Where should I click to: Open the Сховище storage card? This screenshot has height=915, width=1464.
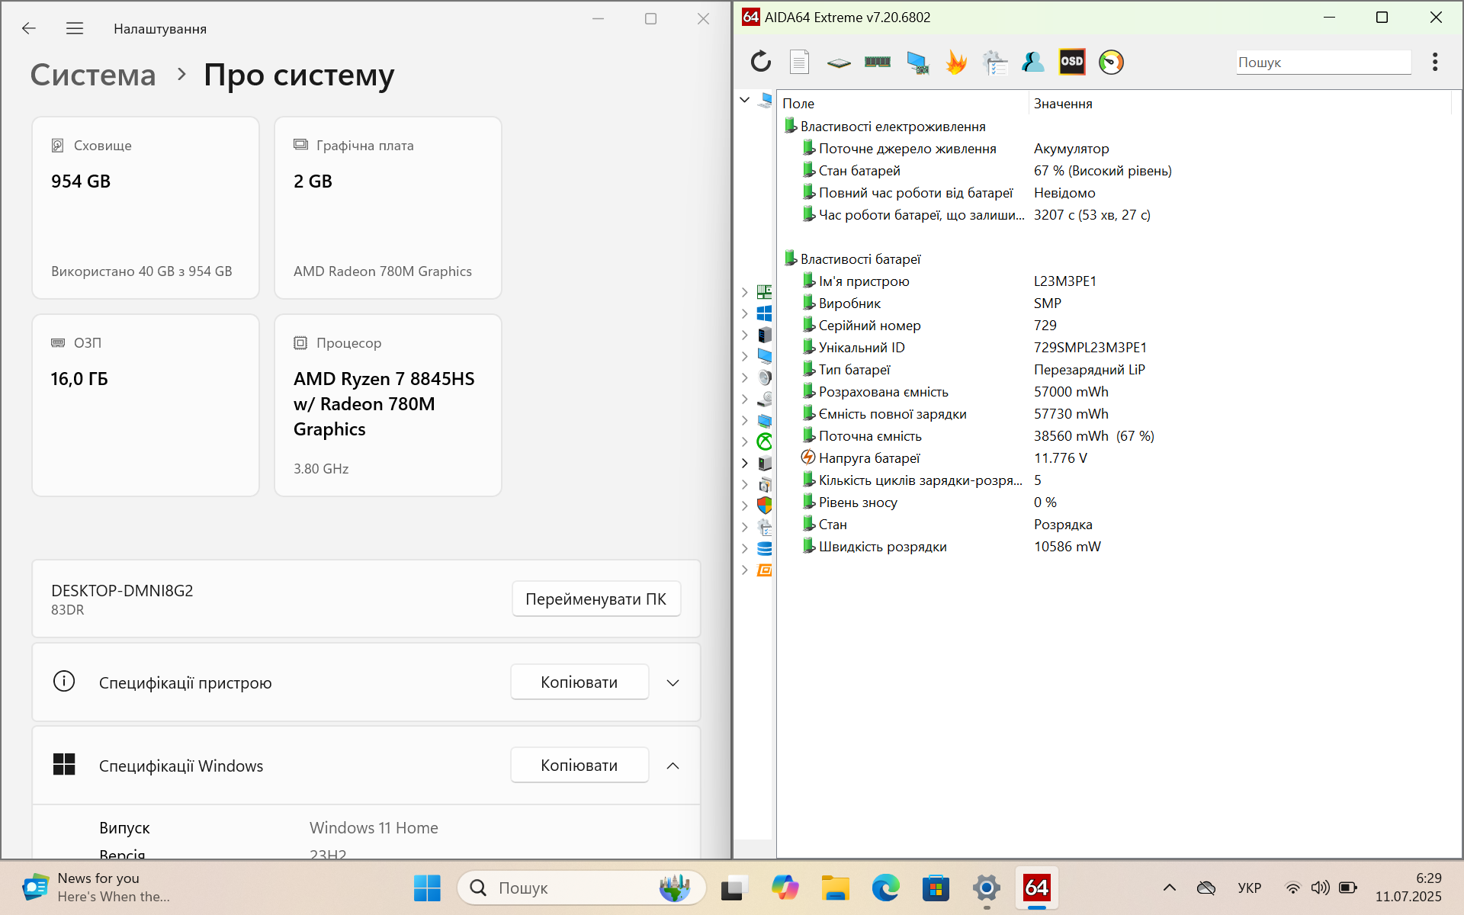click(146, 207)
